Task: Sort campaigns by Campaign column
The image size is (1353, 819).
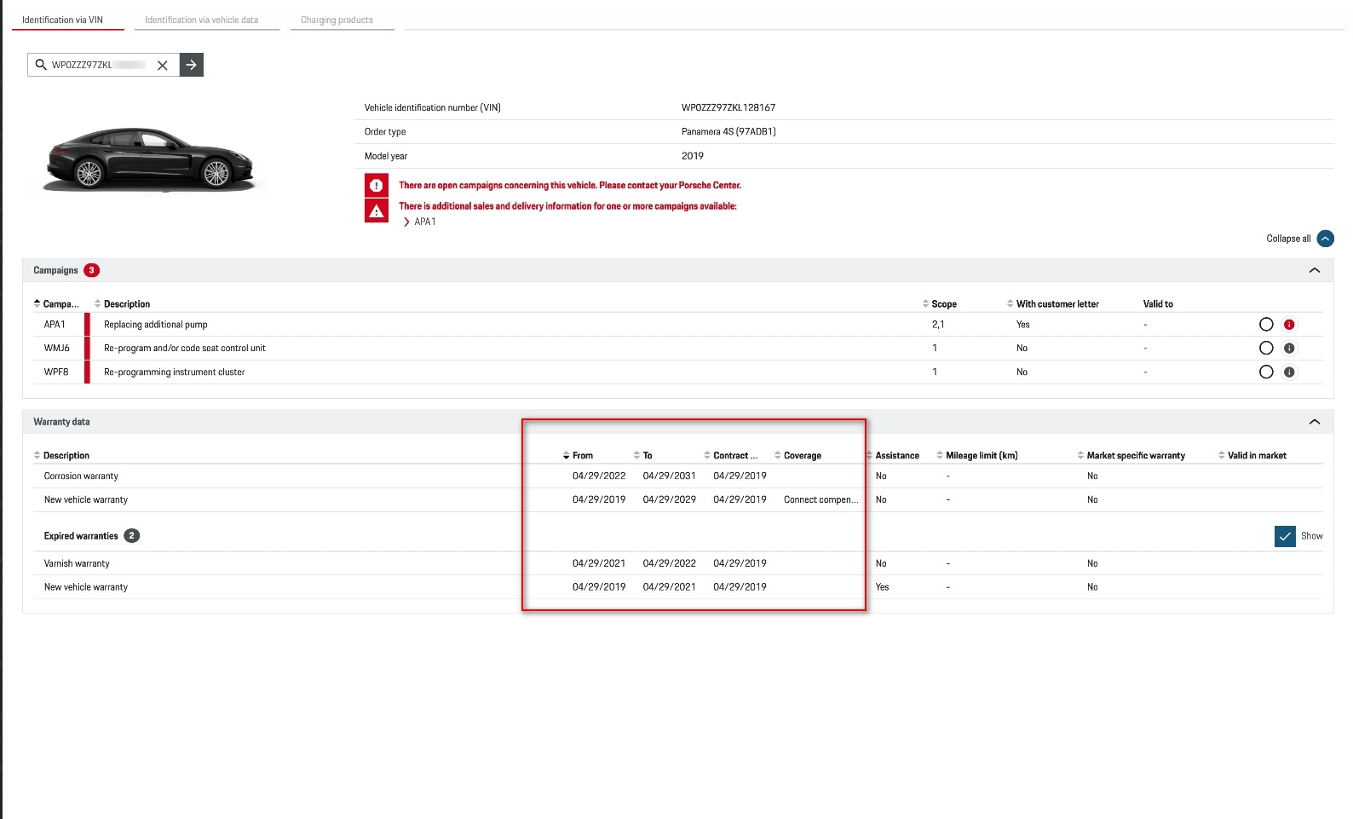Action: (56, 304)
